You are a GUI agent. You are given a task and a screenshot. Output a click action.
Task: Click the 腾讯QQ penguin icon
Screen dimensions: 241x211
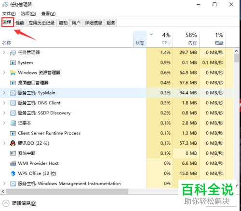pyautogui.click(x=13, y=143)
